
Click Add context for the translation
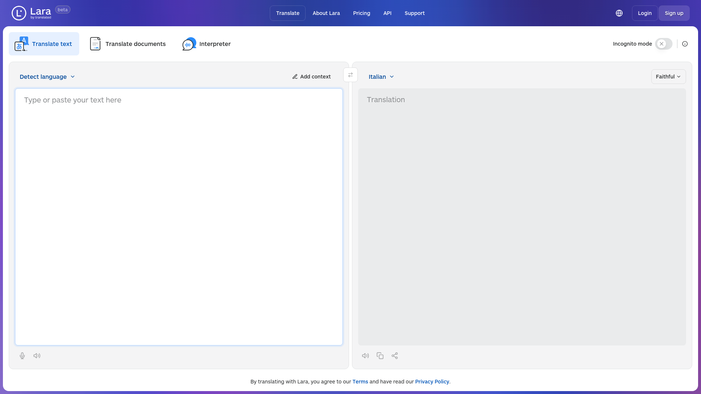click(x=311, y=77)
